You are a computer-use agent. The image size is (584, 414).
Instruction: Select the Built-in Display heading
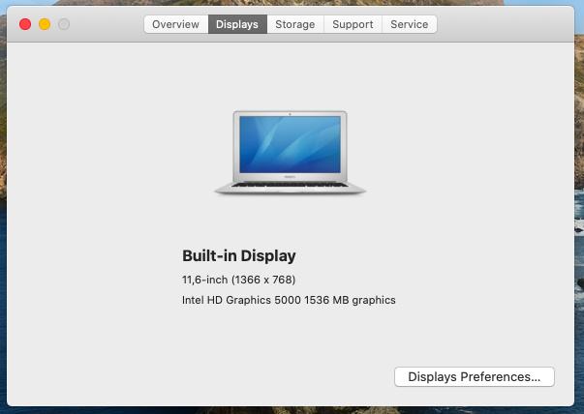click(239, 256)
